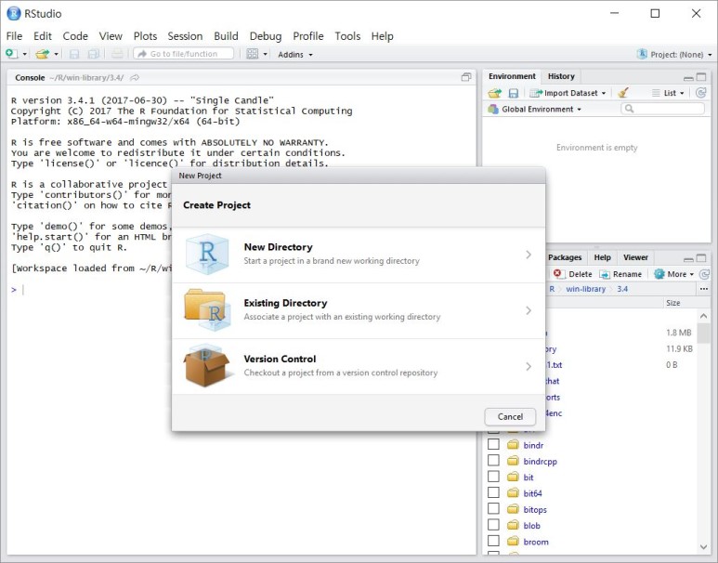Click the Save All icon

pyautogui.click(x=94, y=54)
